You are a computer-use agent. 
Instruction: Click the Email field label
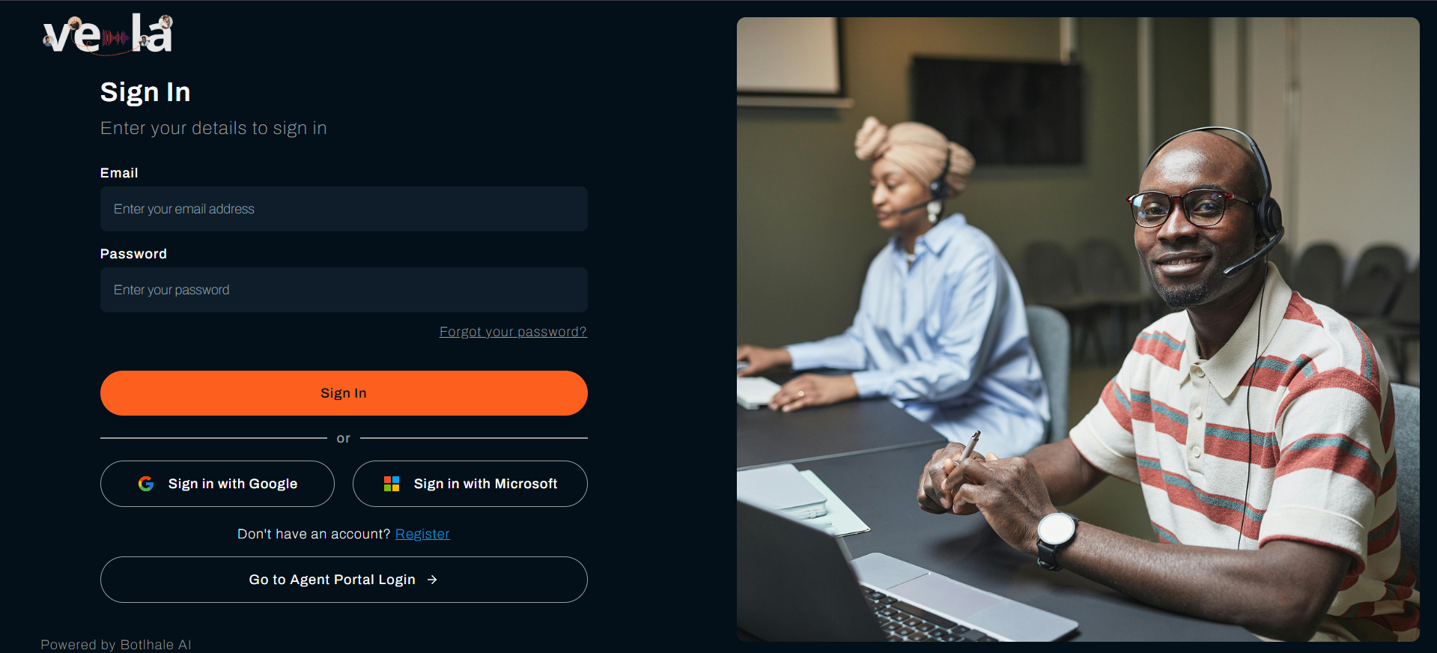click(119, 173)
